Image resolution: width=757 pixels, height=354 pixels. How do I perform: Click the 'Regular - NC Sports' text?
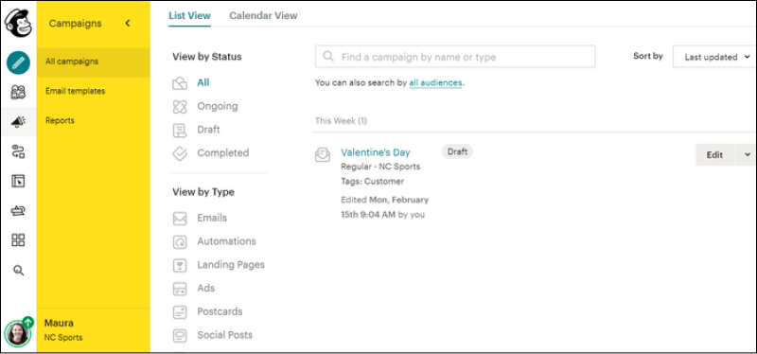[380, 167]
